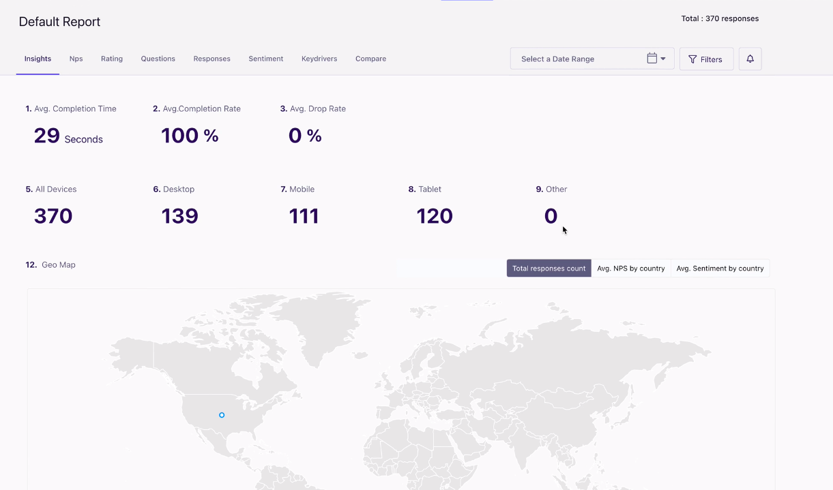Screen dimensions: 833x490
Task: Click the All Devices count 370
Action: coord(53,216)
